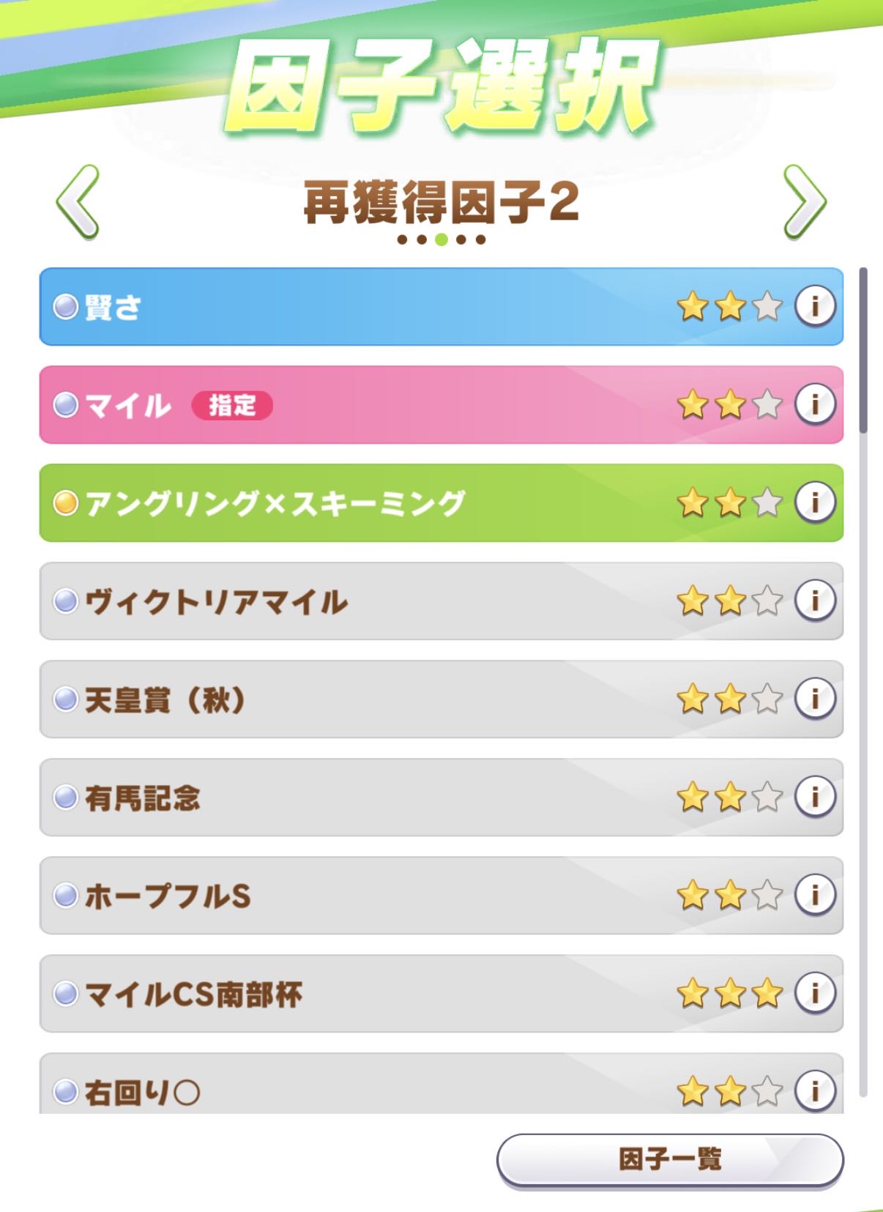Select the 天皇賞（秋） factor row

click(x=366, y=699)
